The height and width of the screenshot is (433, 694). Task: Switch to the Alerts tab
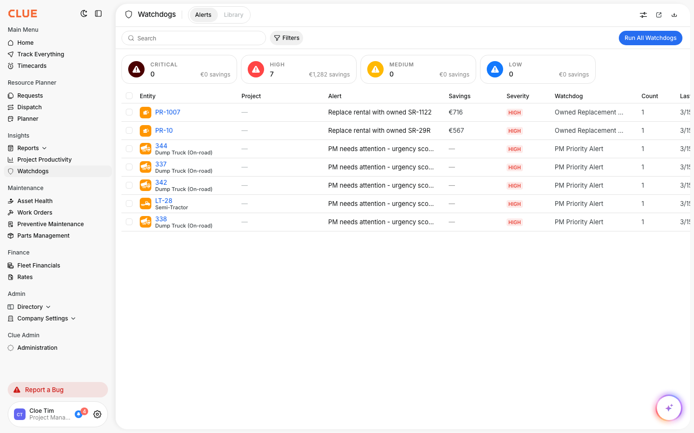point(203,15)
